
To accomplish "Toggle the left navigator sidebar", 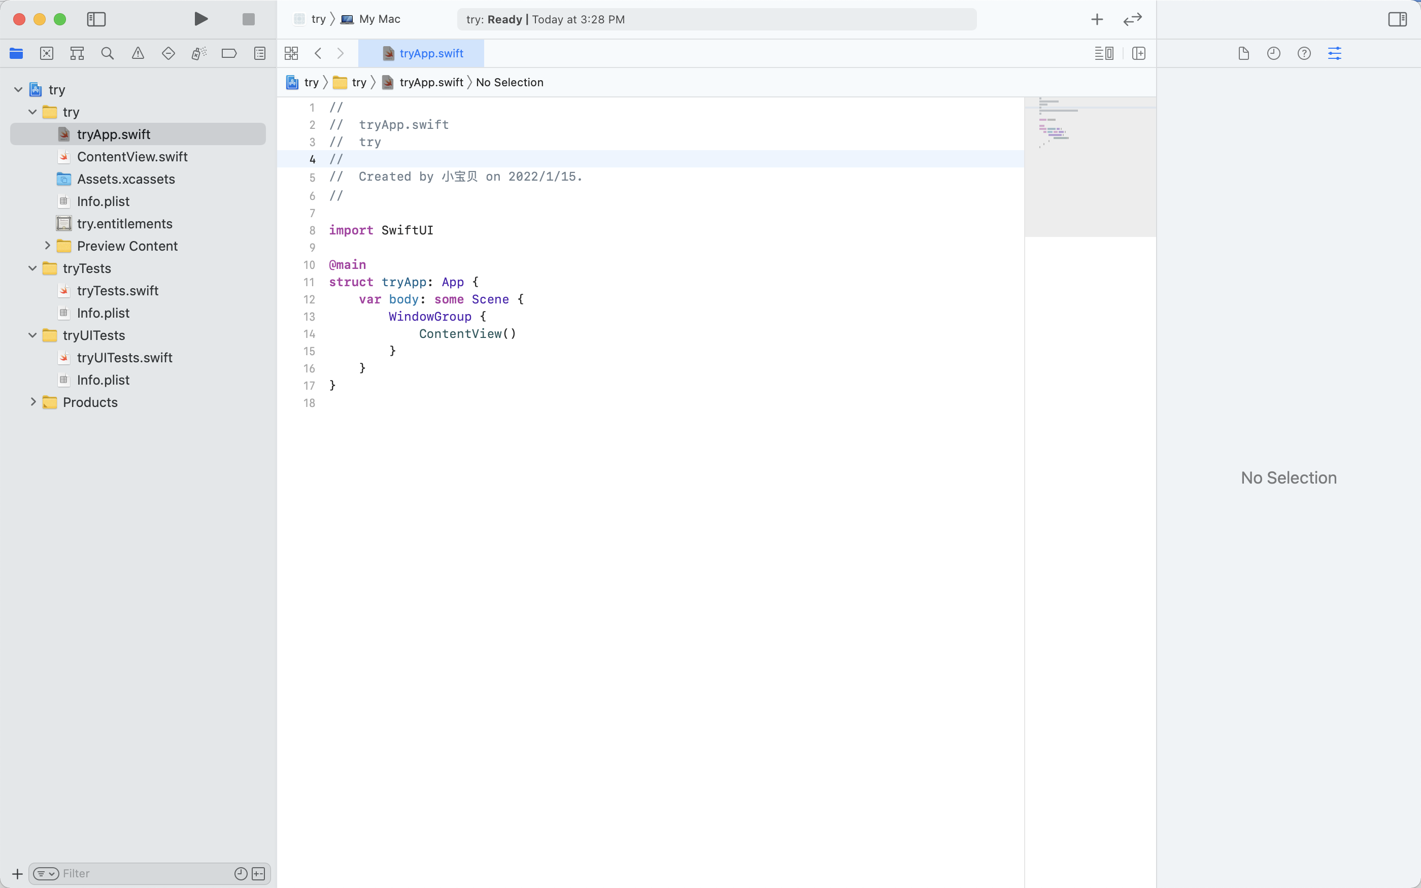I will pyautogui.click(x=96, y=19).
